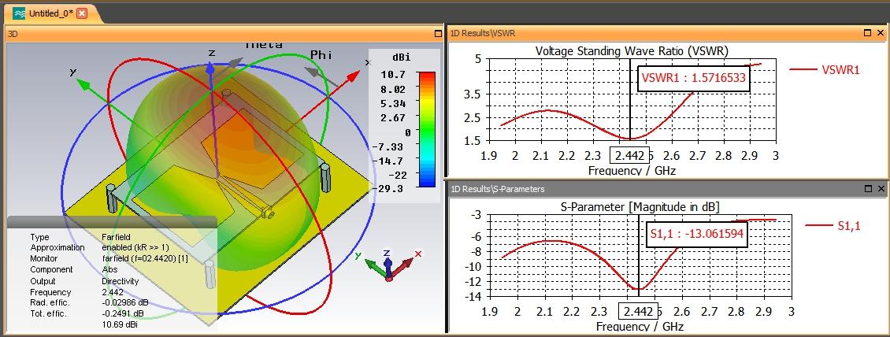Click the Frequency / GHz axis label in VSWR plot
Screen dimensions: 890x337
point(632,170)
